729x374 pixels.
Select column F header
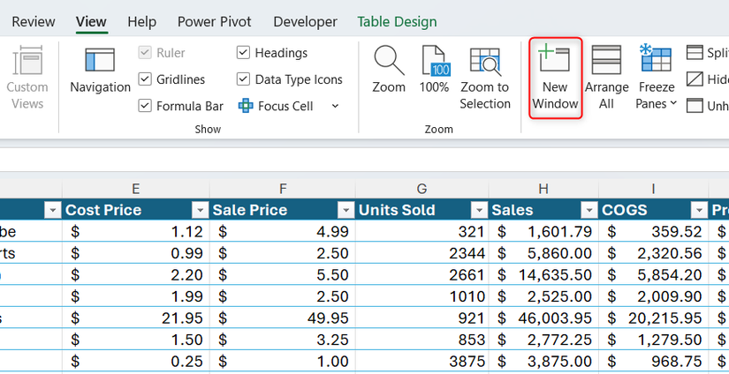[x=283, y=189]
